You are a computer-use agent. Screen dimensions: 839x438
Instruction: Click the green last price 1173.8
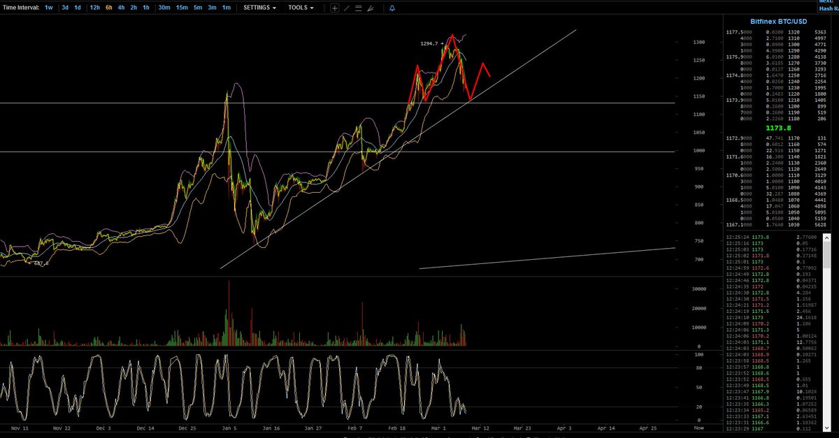tap(777, 129)
